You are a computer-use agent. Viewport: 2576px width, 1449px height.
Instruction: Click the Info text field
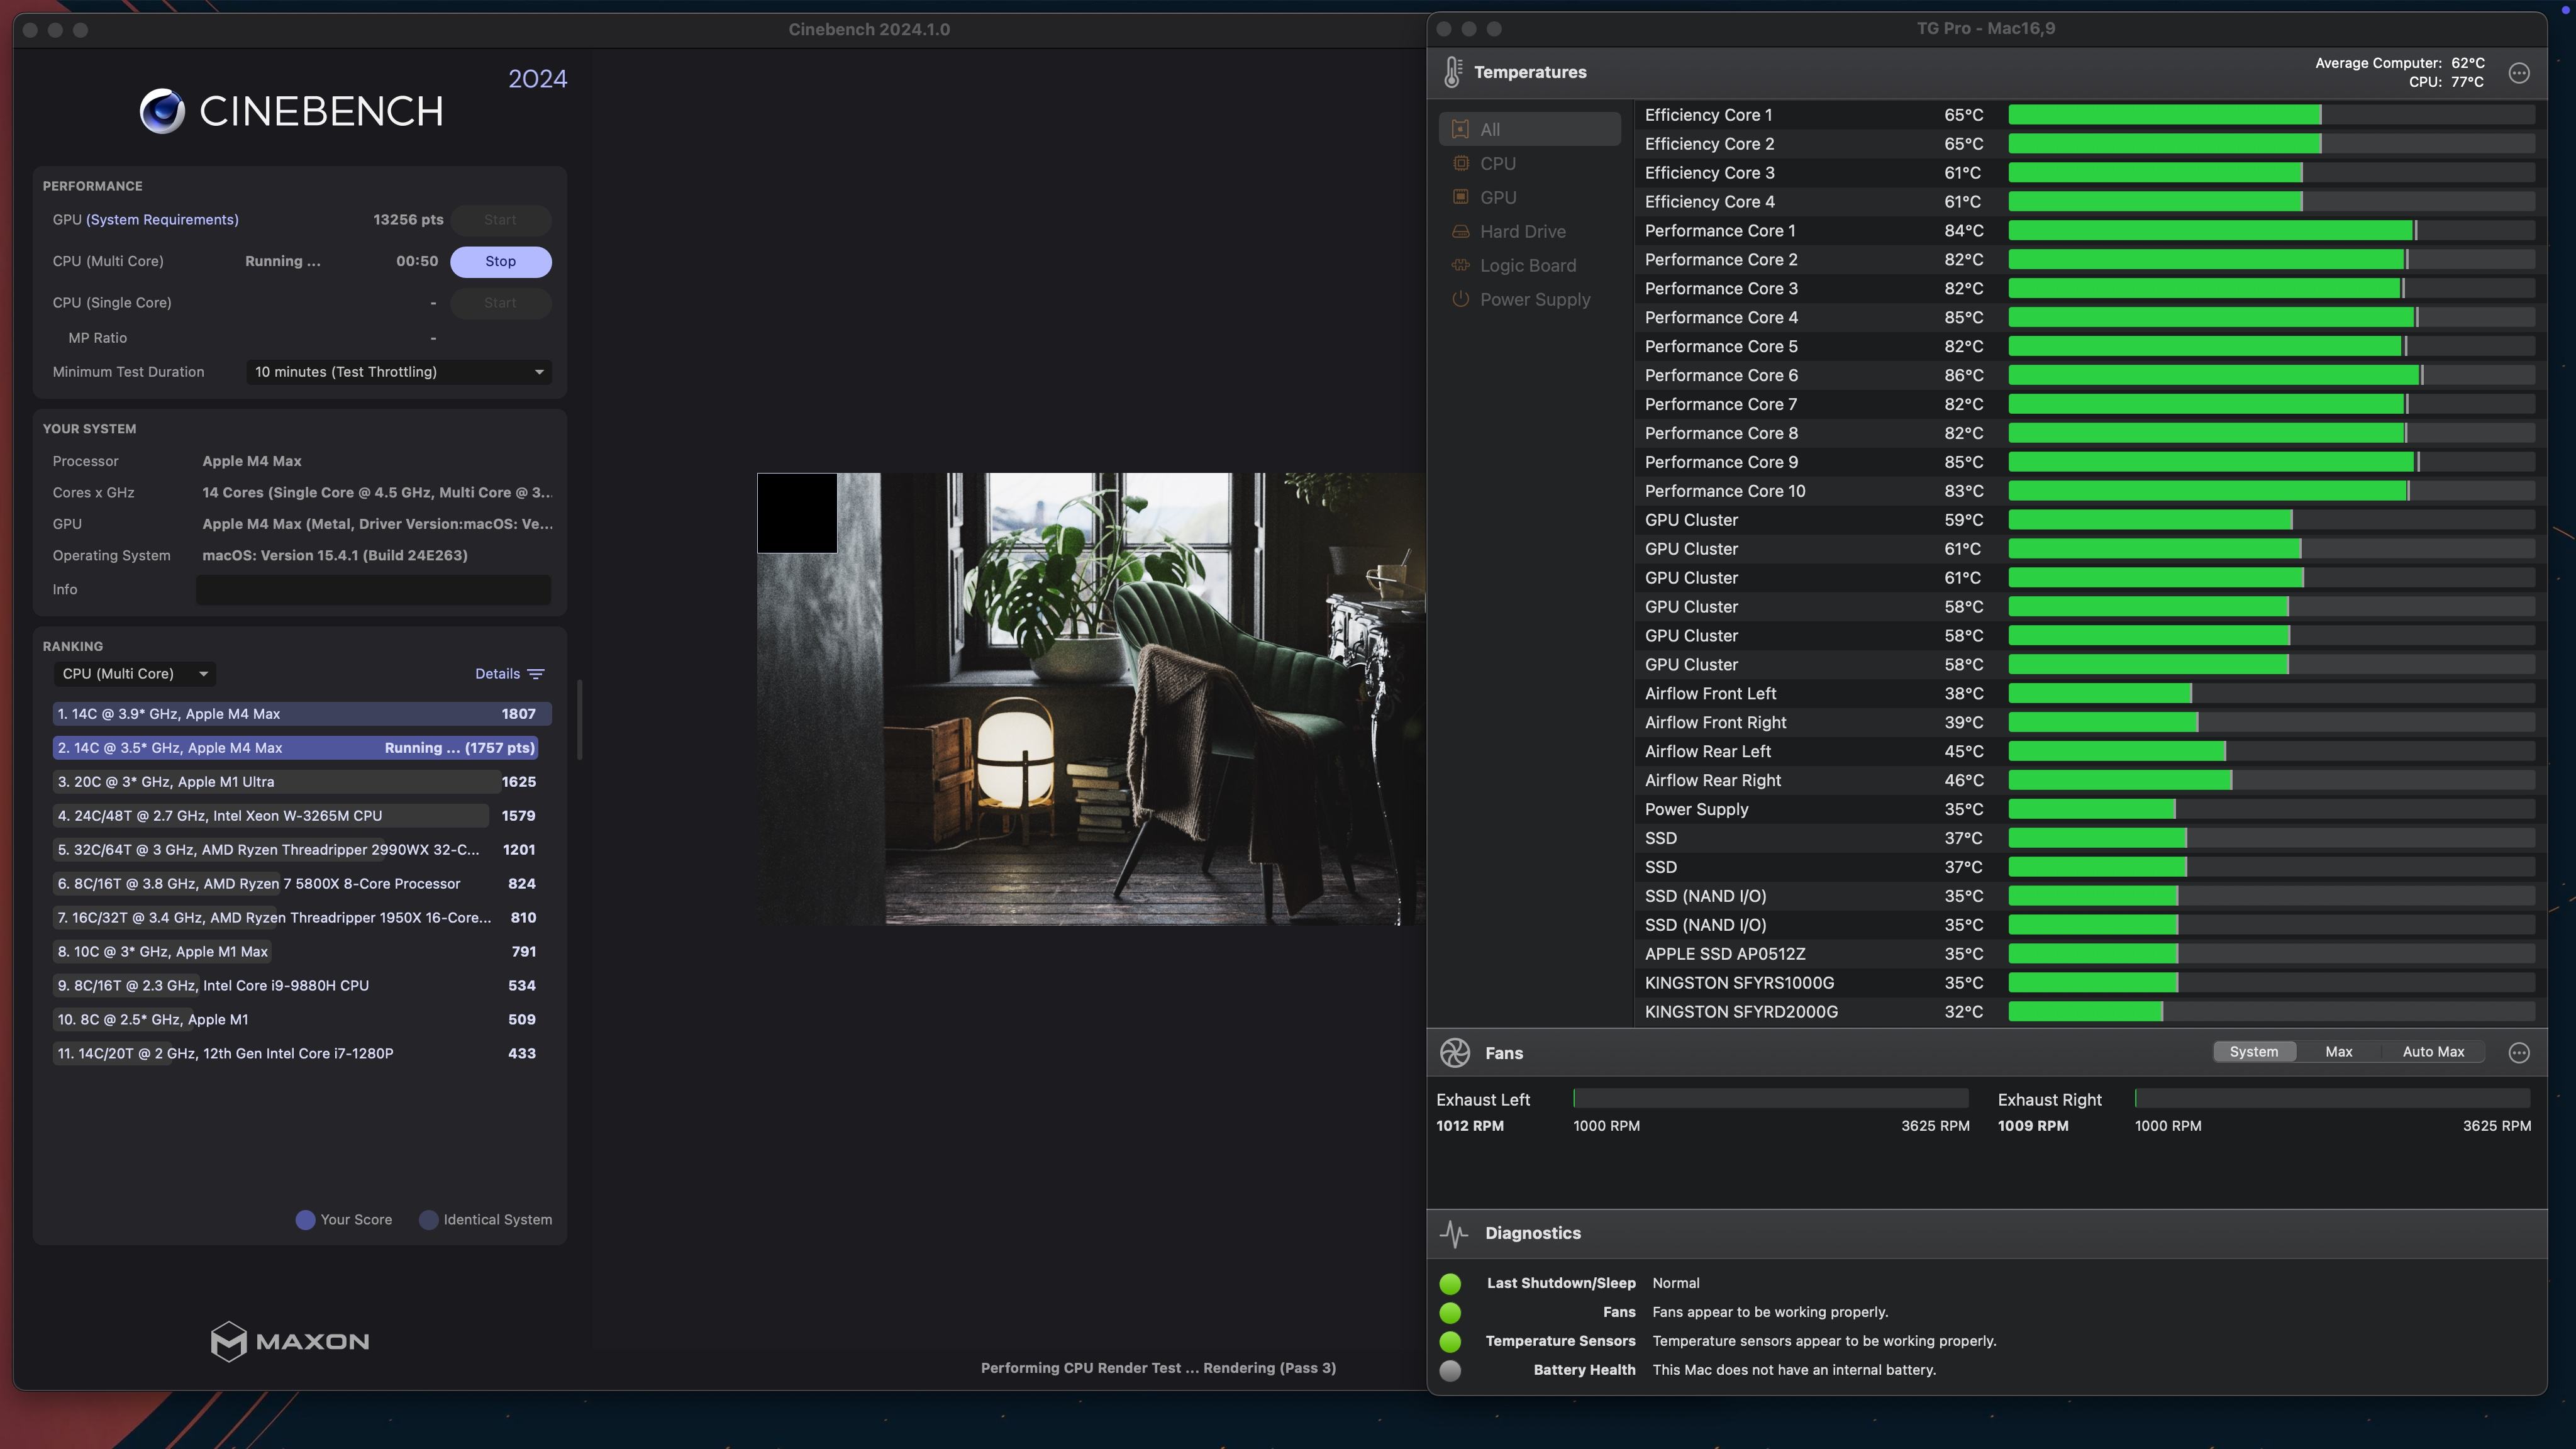[373, 590]
